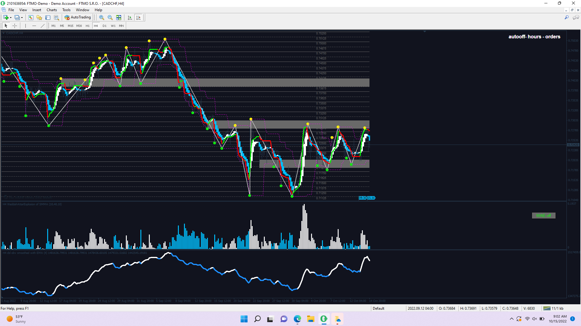Click the WAE-off button on the chart
This screenshot has width=581, height=326.
(x=543, y=216)
